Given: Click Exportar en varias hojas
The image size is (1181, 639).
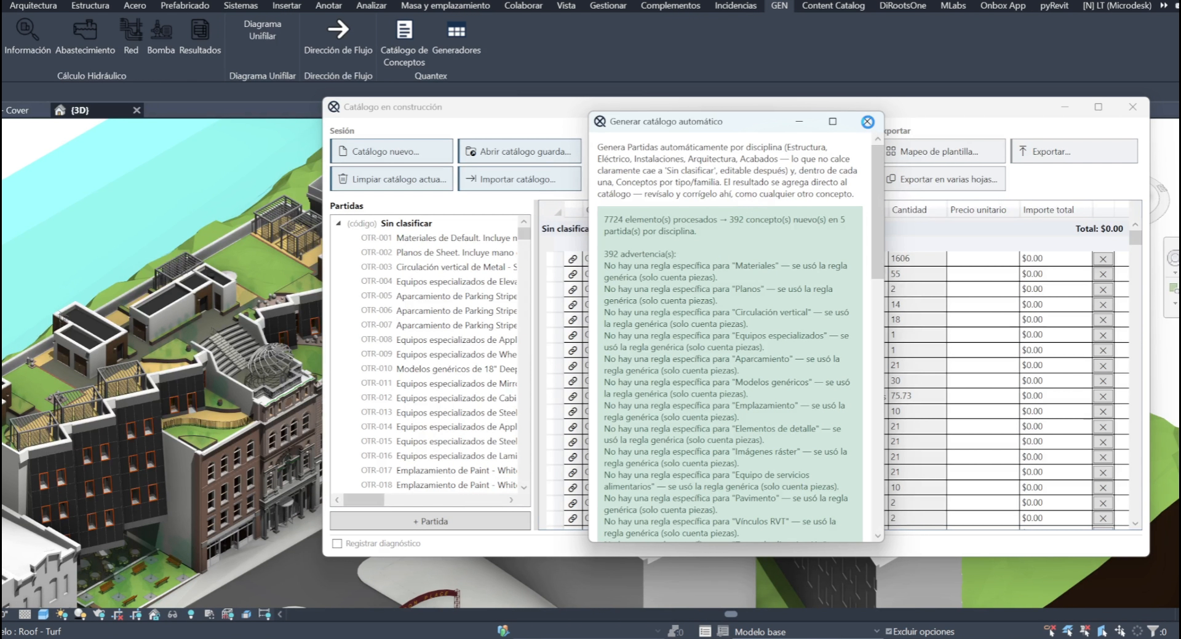Looking at the screenshot, I should click(944, 179).
